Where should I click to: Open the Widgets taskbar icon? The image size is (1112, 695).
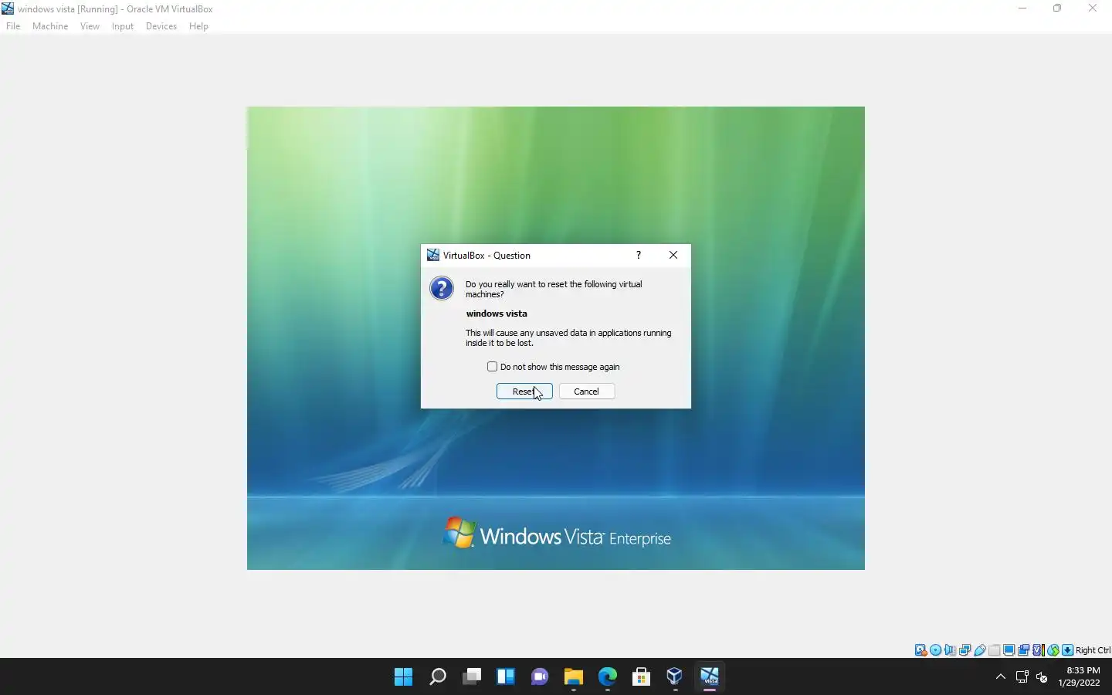click(x=505, y=677)
